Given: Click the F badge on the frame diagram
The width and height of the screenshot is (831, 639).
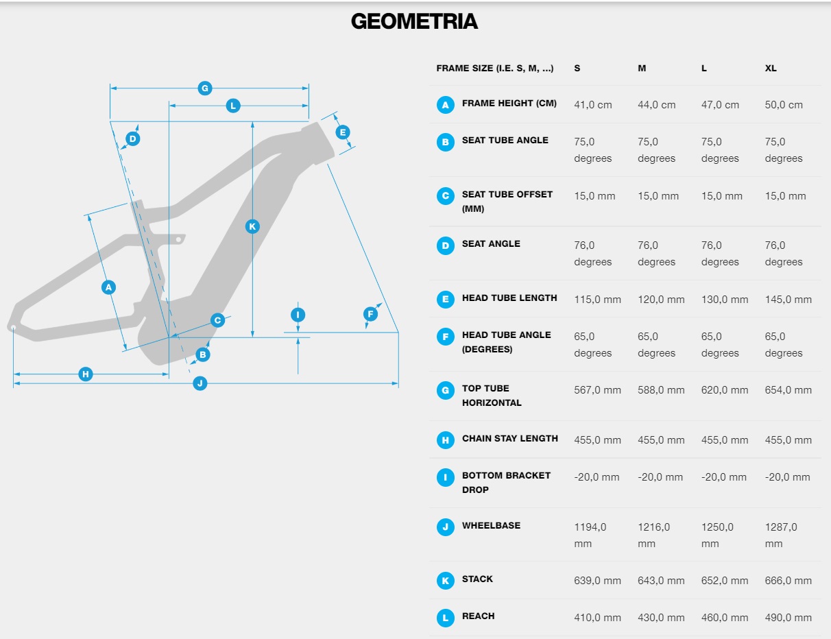Looking at the screenshot, I should click(370, 314).
